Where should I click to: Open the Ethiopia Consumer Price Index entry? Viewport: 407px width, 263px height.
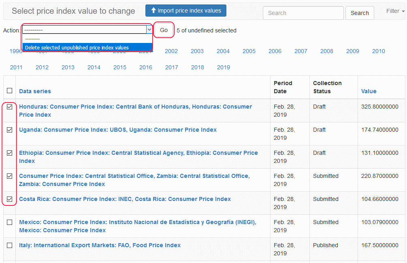coord(138,153)
